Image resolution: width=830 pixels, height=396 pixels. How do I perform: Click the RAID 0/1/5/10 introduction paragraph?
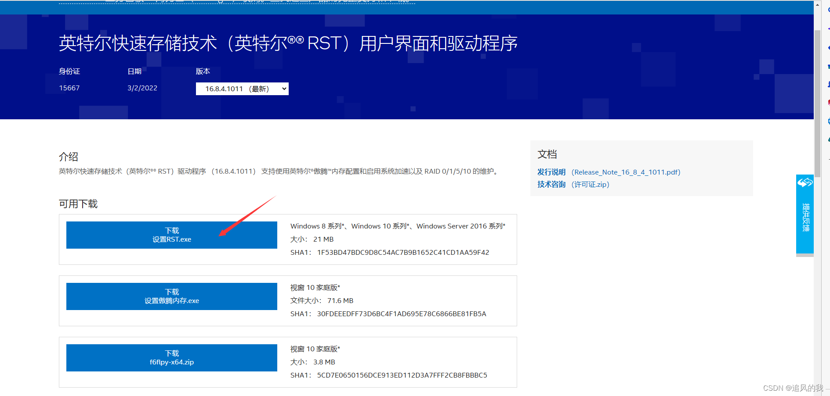click(x=279, y=171)
